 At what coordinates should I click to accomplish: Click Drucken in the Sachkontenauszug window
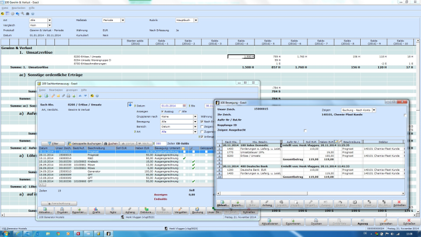[x=61, y=211]
